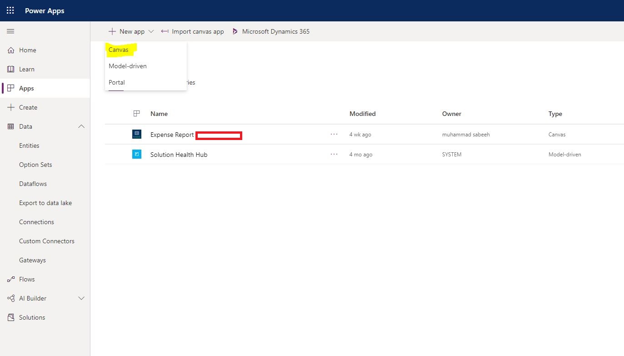Click the Name column header
Screen dimensions: 624x356
coord(159,114)
